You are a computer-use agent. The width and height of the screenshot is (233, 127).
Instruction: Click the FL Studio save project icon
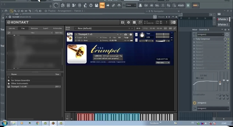(x=96, y=5)
